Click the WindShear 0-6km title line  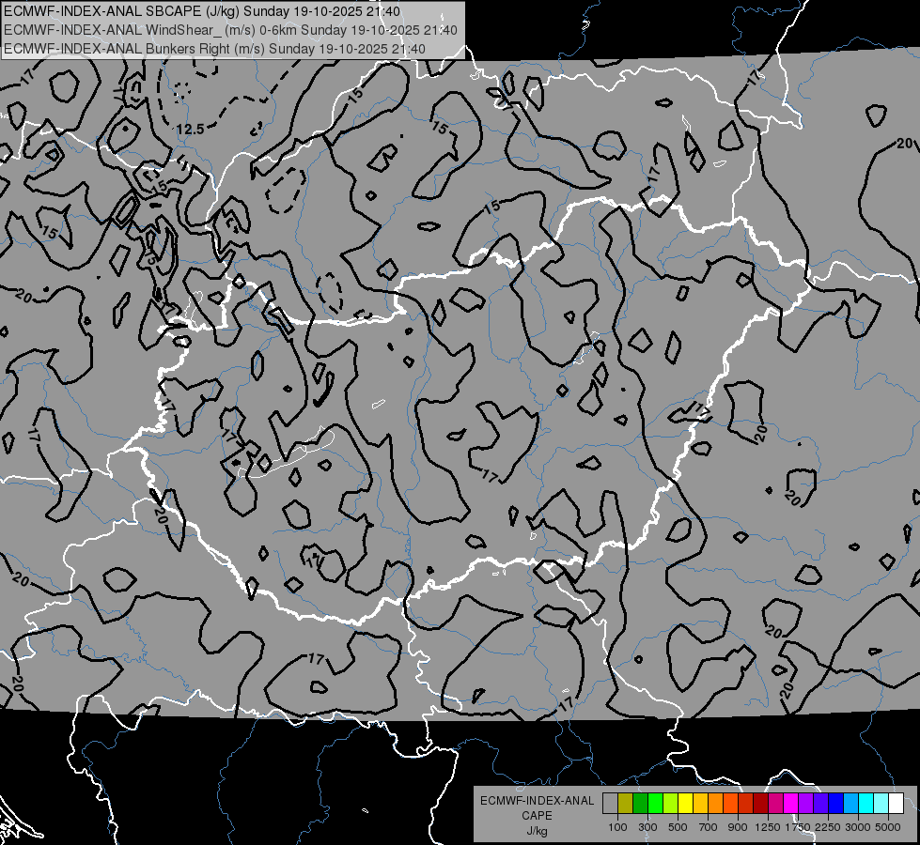click(x=230, y=30)
